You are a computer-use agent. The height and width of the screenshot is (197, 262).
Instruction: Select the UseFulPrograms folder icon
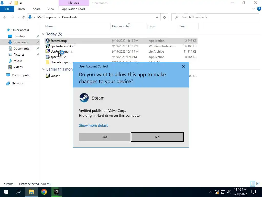point(48,62)
